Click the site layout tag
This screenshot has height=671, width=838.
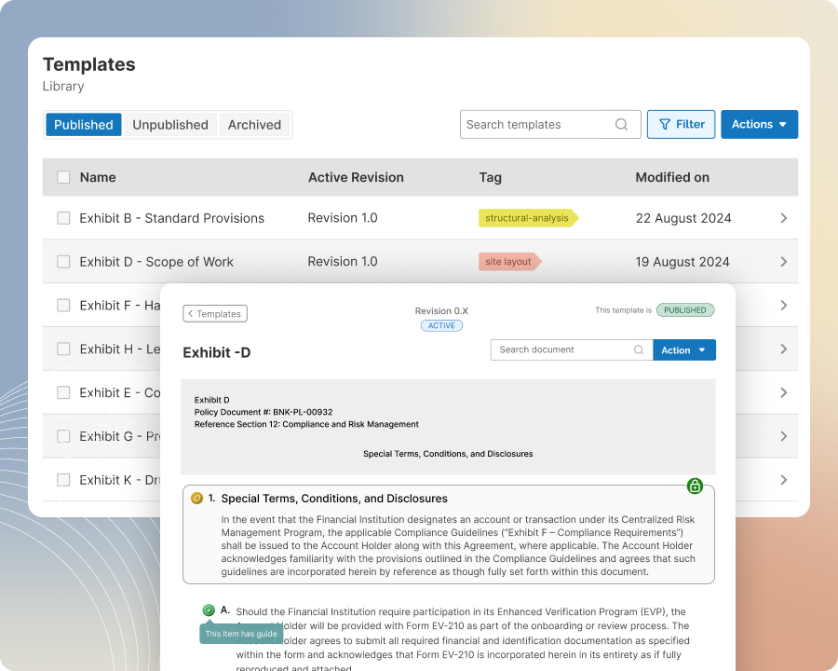509,262
